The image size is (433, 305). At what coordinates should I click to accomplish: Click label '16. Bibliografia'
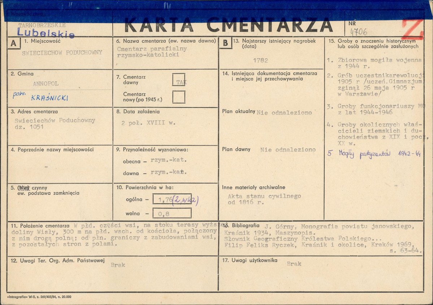pos(241,226)
